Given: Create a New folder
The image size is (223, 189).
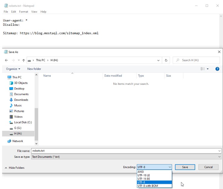Looking at the screenshot, I should click(34, 69).
